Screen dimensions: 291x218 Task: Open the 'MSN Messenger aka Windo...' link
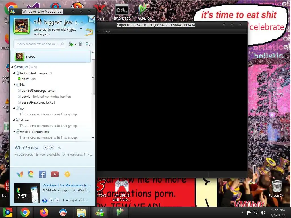[66, 190]
